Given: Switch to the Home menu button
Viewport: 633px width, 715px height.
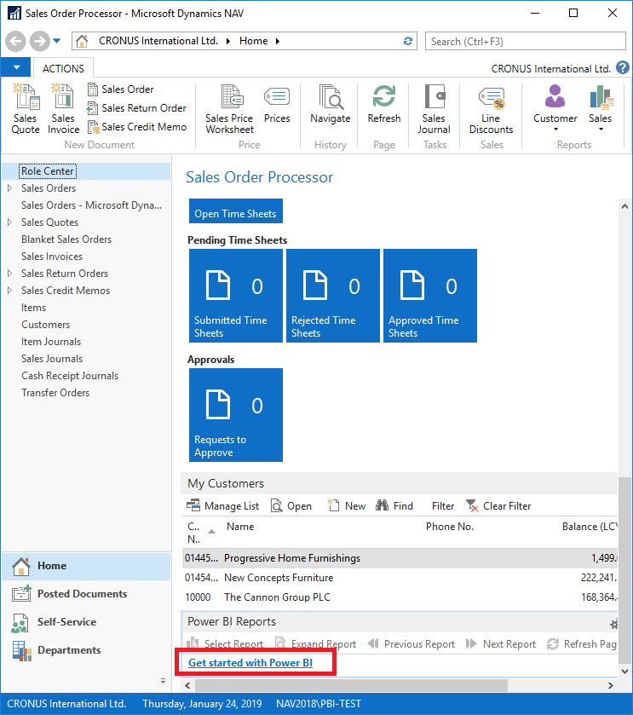Looking at the screenshot, I should 86,566.
